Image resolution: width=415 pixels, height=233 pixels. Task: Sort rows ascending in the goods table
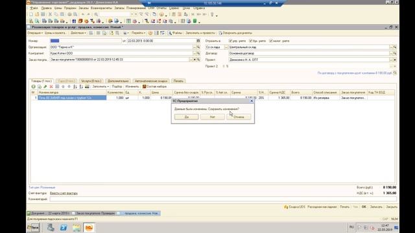pos(75,87)
